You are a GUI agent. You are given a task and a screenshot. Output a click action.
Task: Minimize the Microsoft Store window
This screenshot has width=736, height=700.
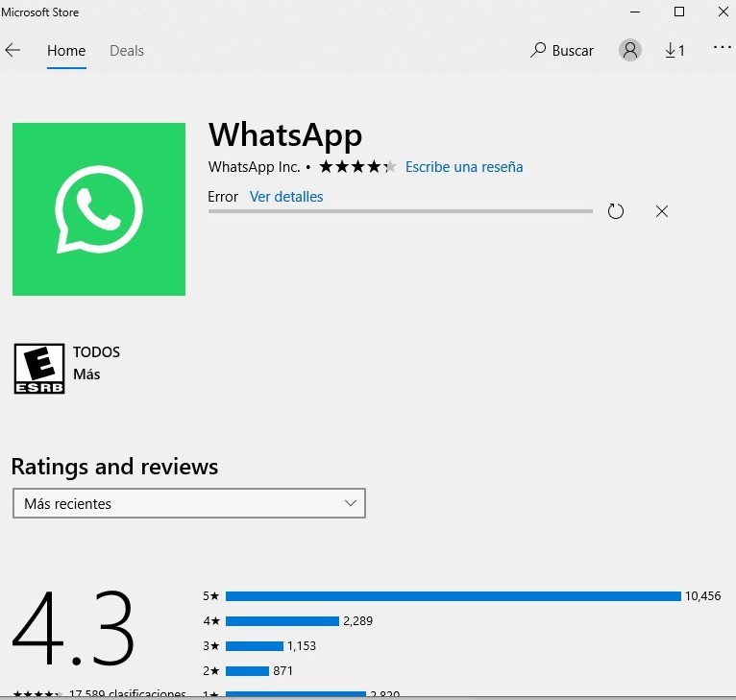(635, 12)
